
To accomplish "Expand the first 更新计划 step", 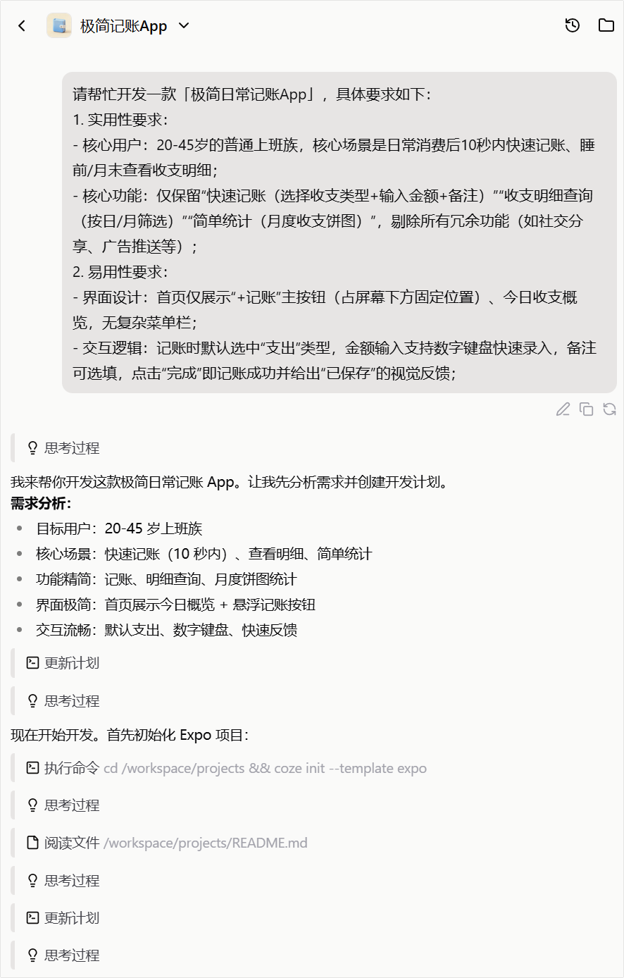I will click(63, 663).
